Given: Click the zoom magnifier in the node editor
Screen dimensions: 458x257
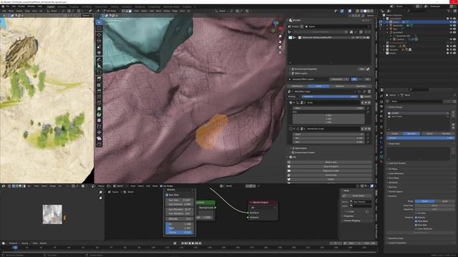Looking at the screenshot, I should coord(100,192).
